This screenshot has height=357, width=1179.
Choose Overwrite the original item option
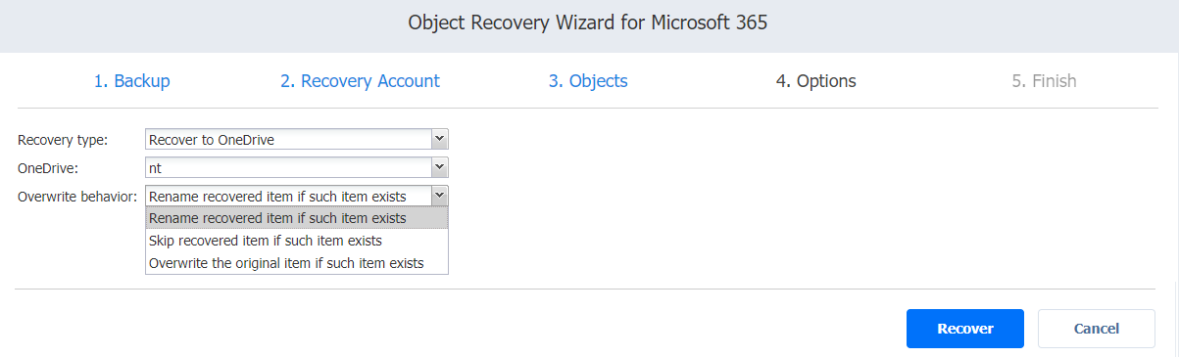(x=297, y=263)
